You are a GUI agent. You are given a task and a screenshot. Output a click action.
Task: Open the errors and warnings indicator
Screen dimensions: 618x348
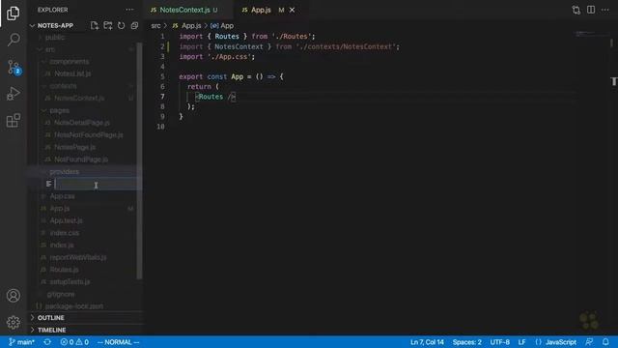click(74, 342)
